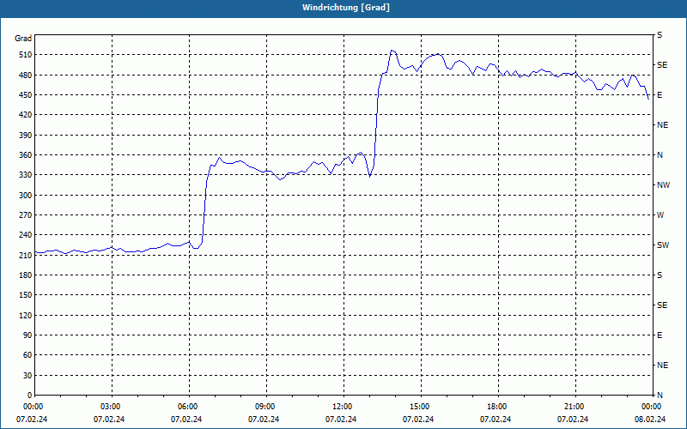
Task: Click the 180 y-axis value
Action: [26, 275]
